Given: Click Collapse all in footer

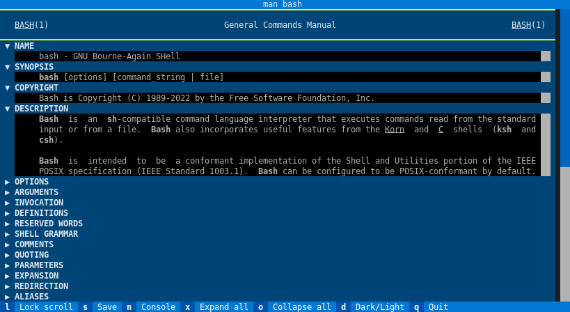Looking at the screenshot, I should pos(301,307).
